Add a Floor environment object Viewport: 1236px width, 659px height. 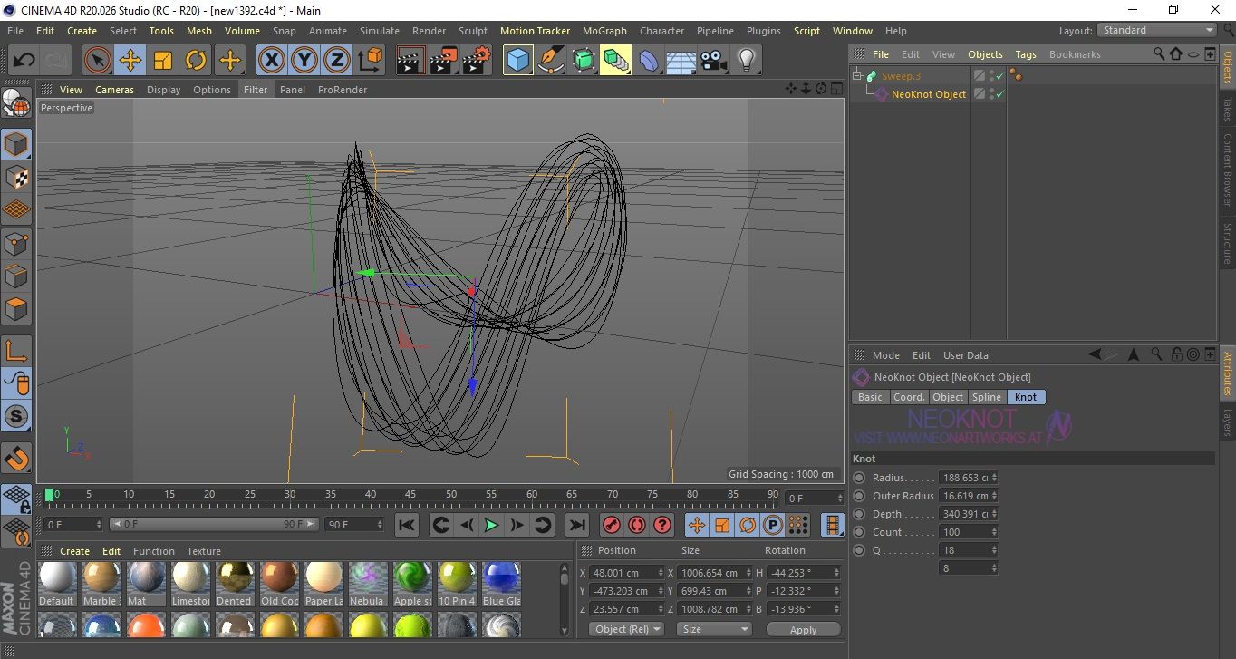[x=681, y=61]
